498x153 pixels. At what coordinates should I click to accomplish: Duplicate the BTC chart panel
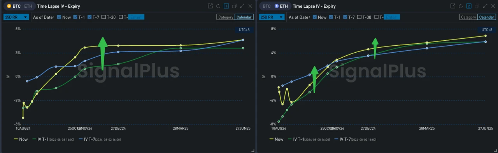(x=234, y=6)
